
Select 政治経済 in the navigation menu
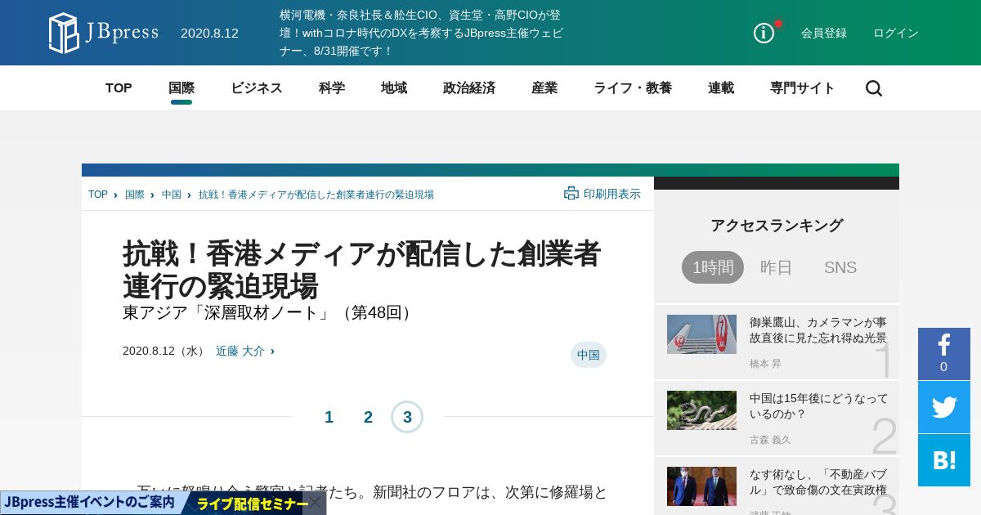click(469, 88)
